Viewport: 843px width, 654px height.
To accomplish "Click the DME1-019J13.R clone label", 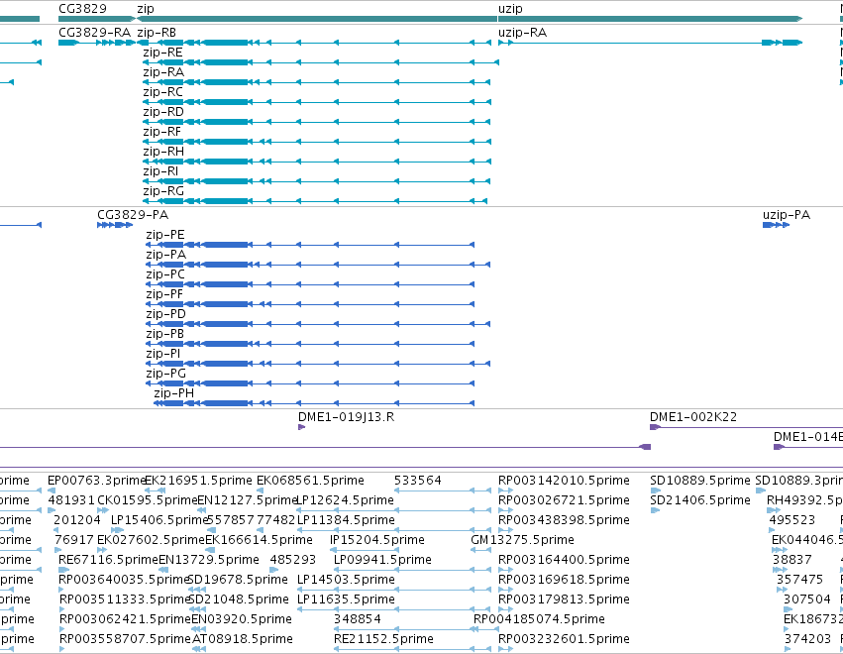I will 347,417.
